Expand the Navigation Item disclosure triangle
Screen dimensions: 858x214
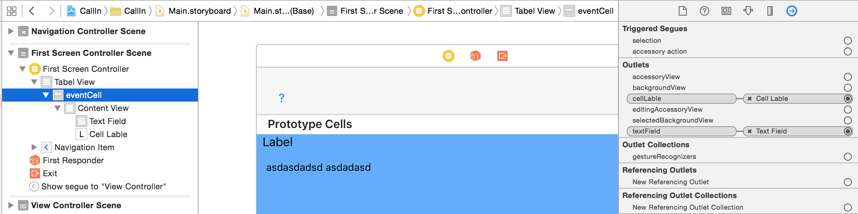tap(34, 147)
